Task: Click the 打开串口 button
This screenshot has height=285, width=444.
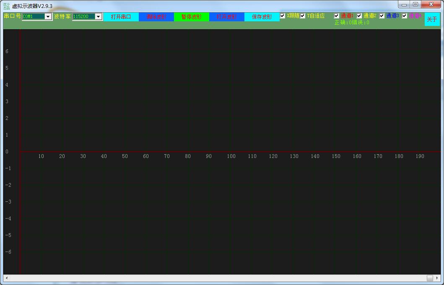Action: point(121,17)
